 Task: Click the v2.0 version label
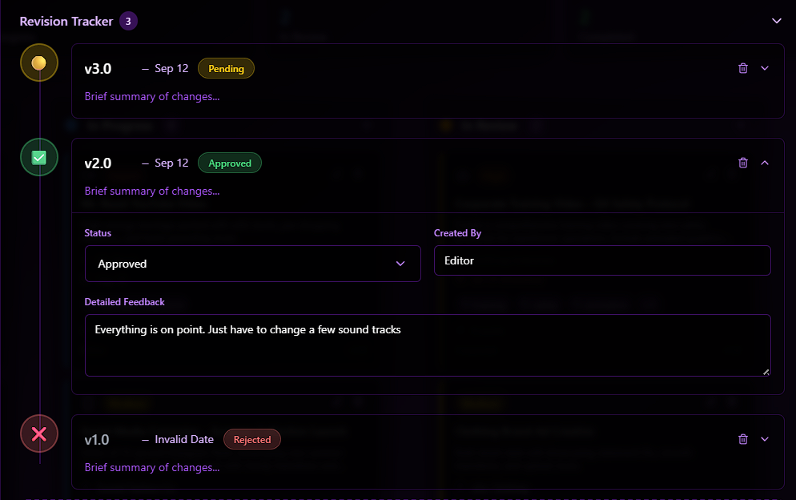[98, 163]
